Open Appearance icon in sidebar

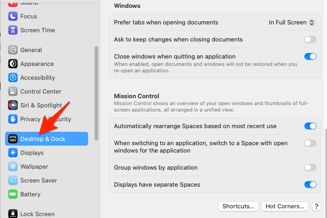13,64
